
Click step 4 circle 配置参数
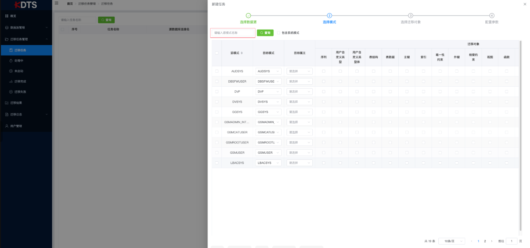(492, 16)
